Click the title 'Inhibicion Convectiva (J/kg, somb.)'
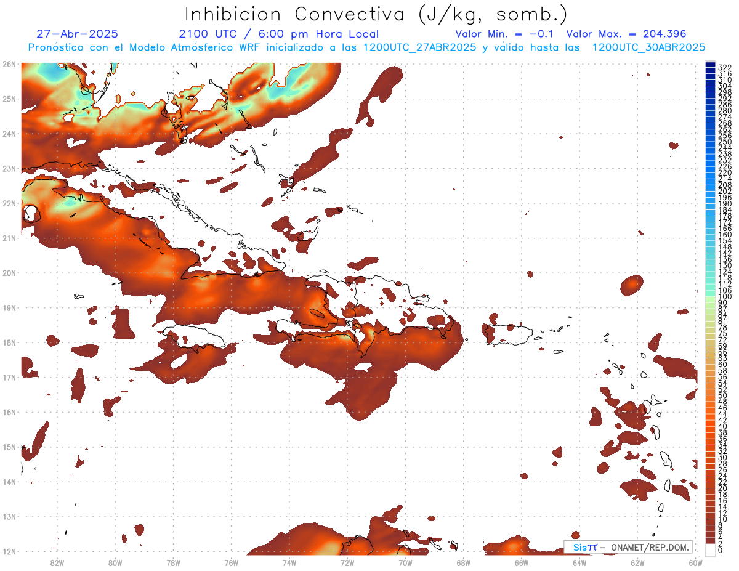739x571 pixels. pos(376,15)
